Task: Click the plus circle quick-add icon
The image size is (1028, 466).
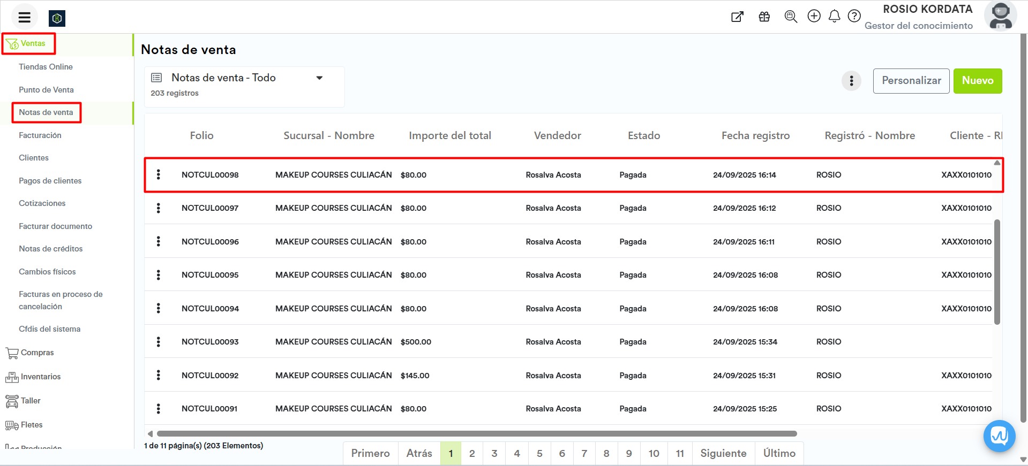Action: click(x=814, y=16)
